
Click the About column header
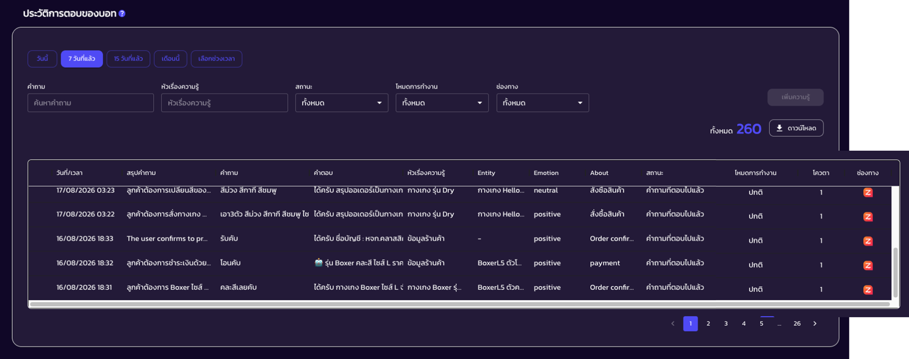click(599, 173)
